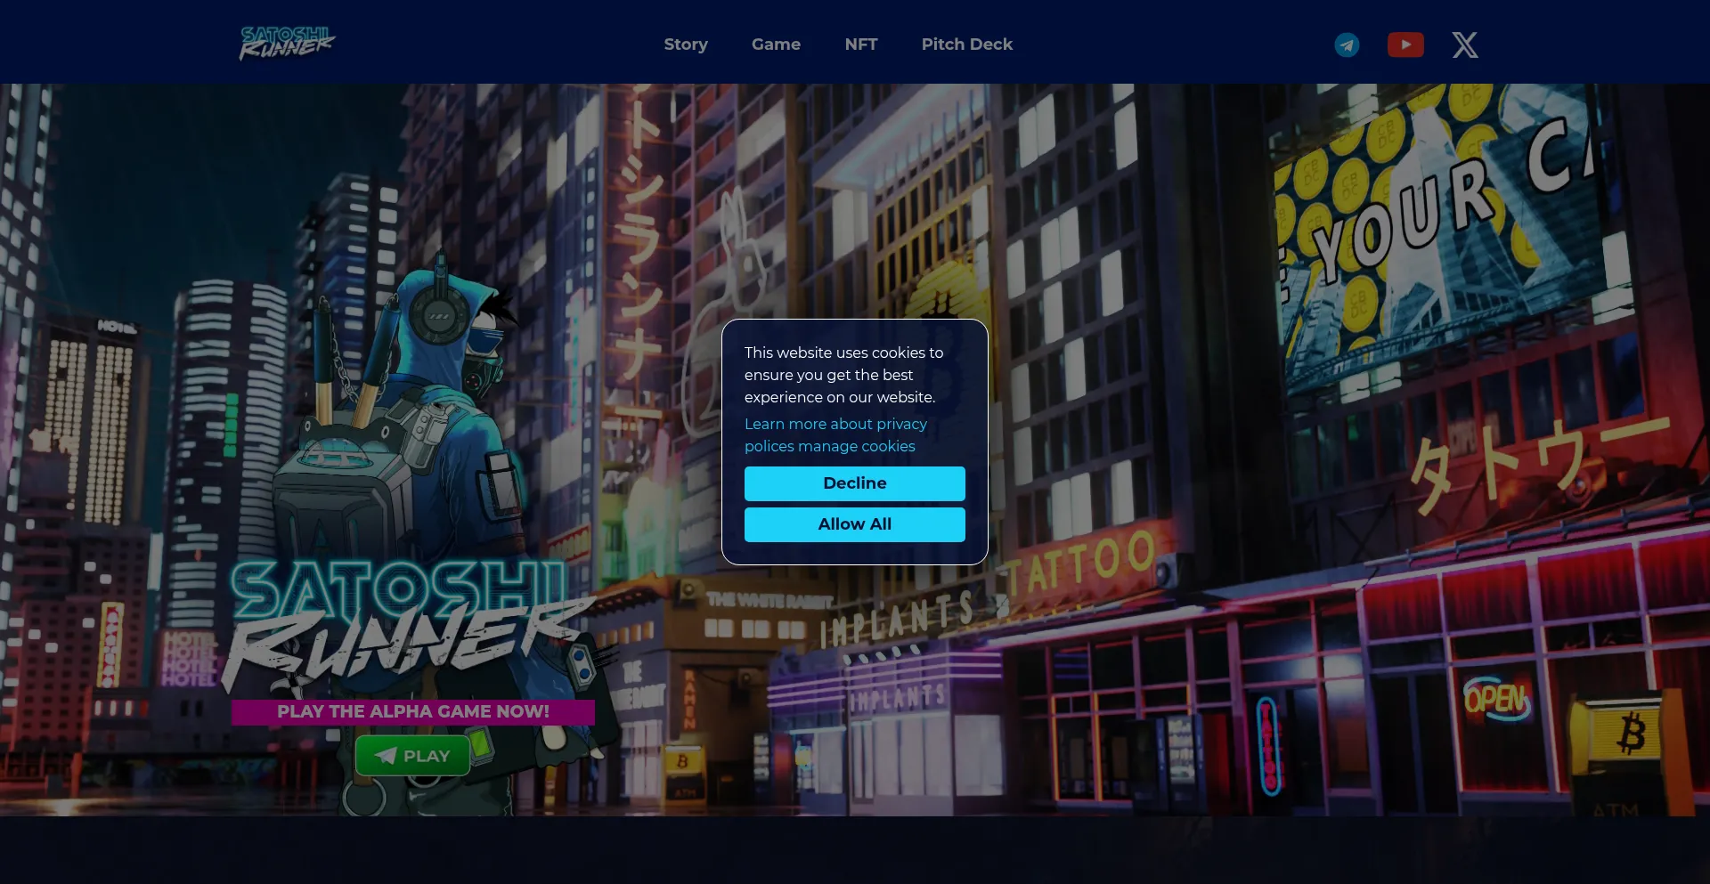Follow the Learn more about privacy link
The width and height of the screenshot is (1710, 884).
pyautogui.click(x=835, y=425)
